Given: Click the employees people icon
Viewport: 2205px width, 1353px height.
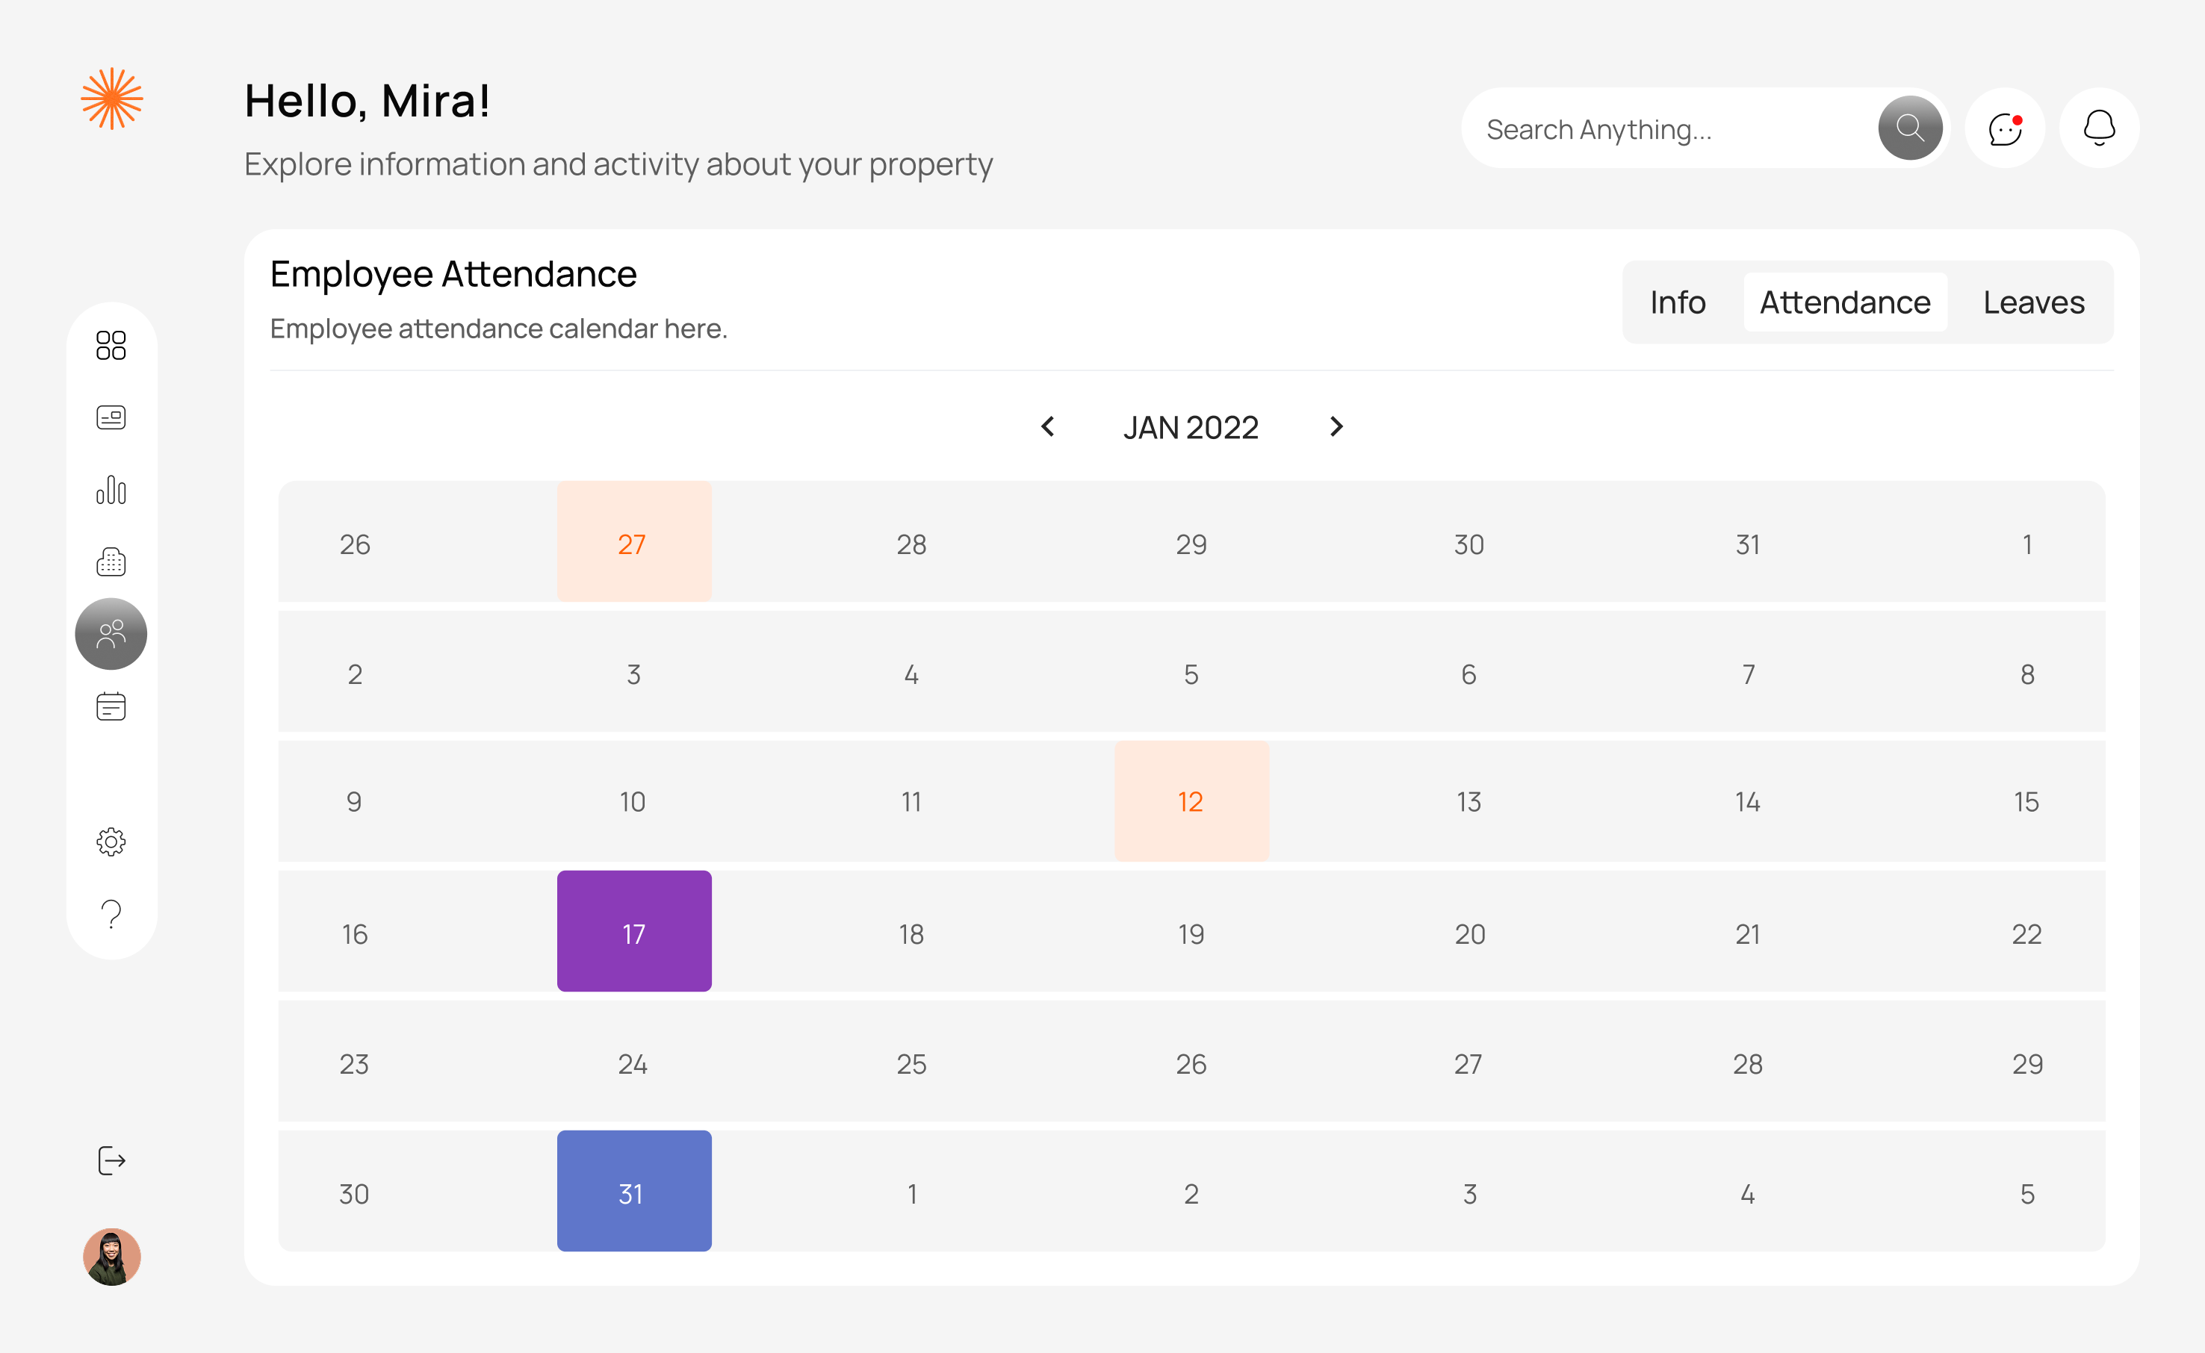Looking at the screenshot, I should (x=111, y=633).
